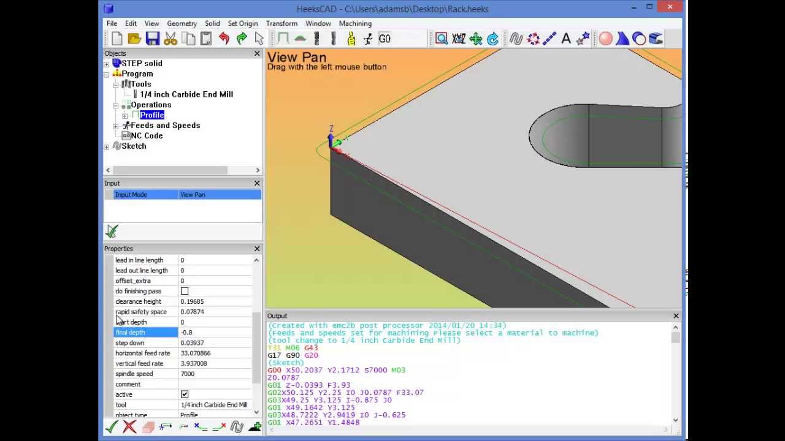Redo the action with green arrow
This screenshot has height=441, width=785.
coord(242,39)
